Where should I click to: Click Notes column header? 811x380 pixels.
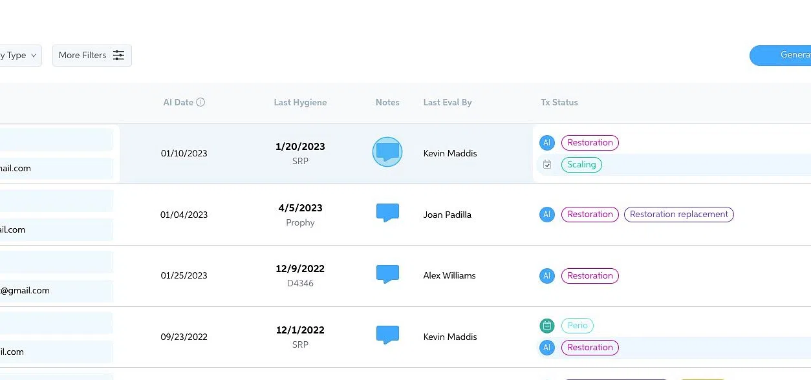coord(387,102)
